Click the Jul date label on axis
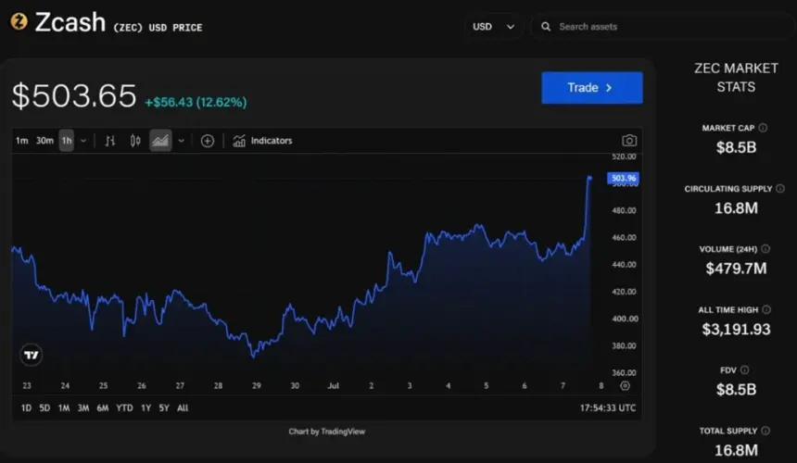Screen dimensions: 797x463 pyautogui.click(x=333, y=386)
